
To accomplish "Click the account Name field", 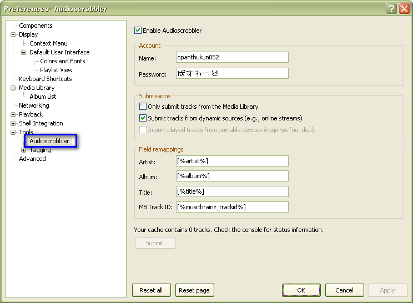I will (232, 57).
